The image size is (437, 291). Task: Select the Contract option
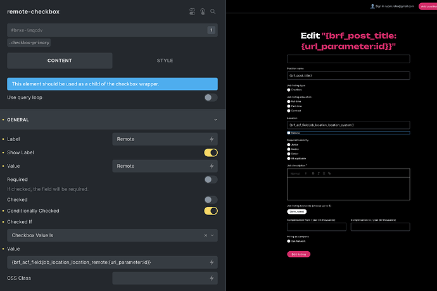[x=289, y=111]
